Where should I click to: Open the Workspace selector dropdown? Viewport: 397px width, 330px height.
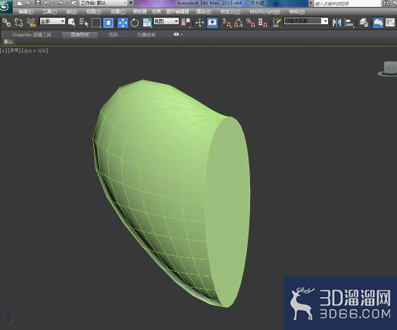[104, 3]
